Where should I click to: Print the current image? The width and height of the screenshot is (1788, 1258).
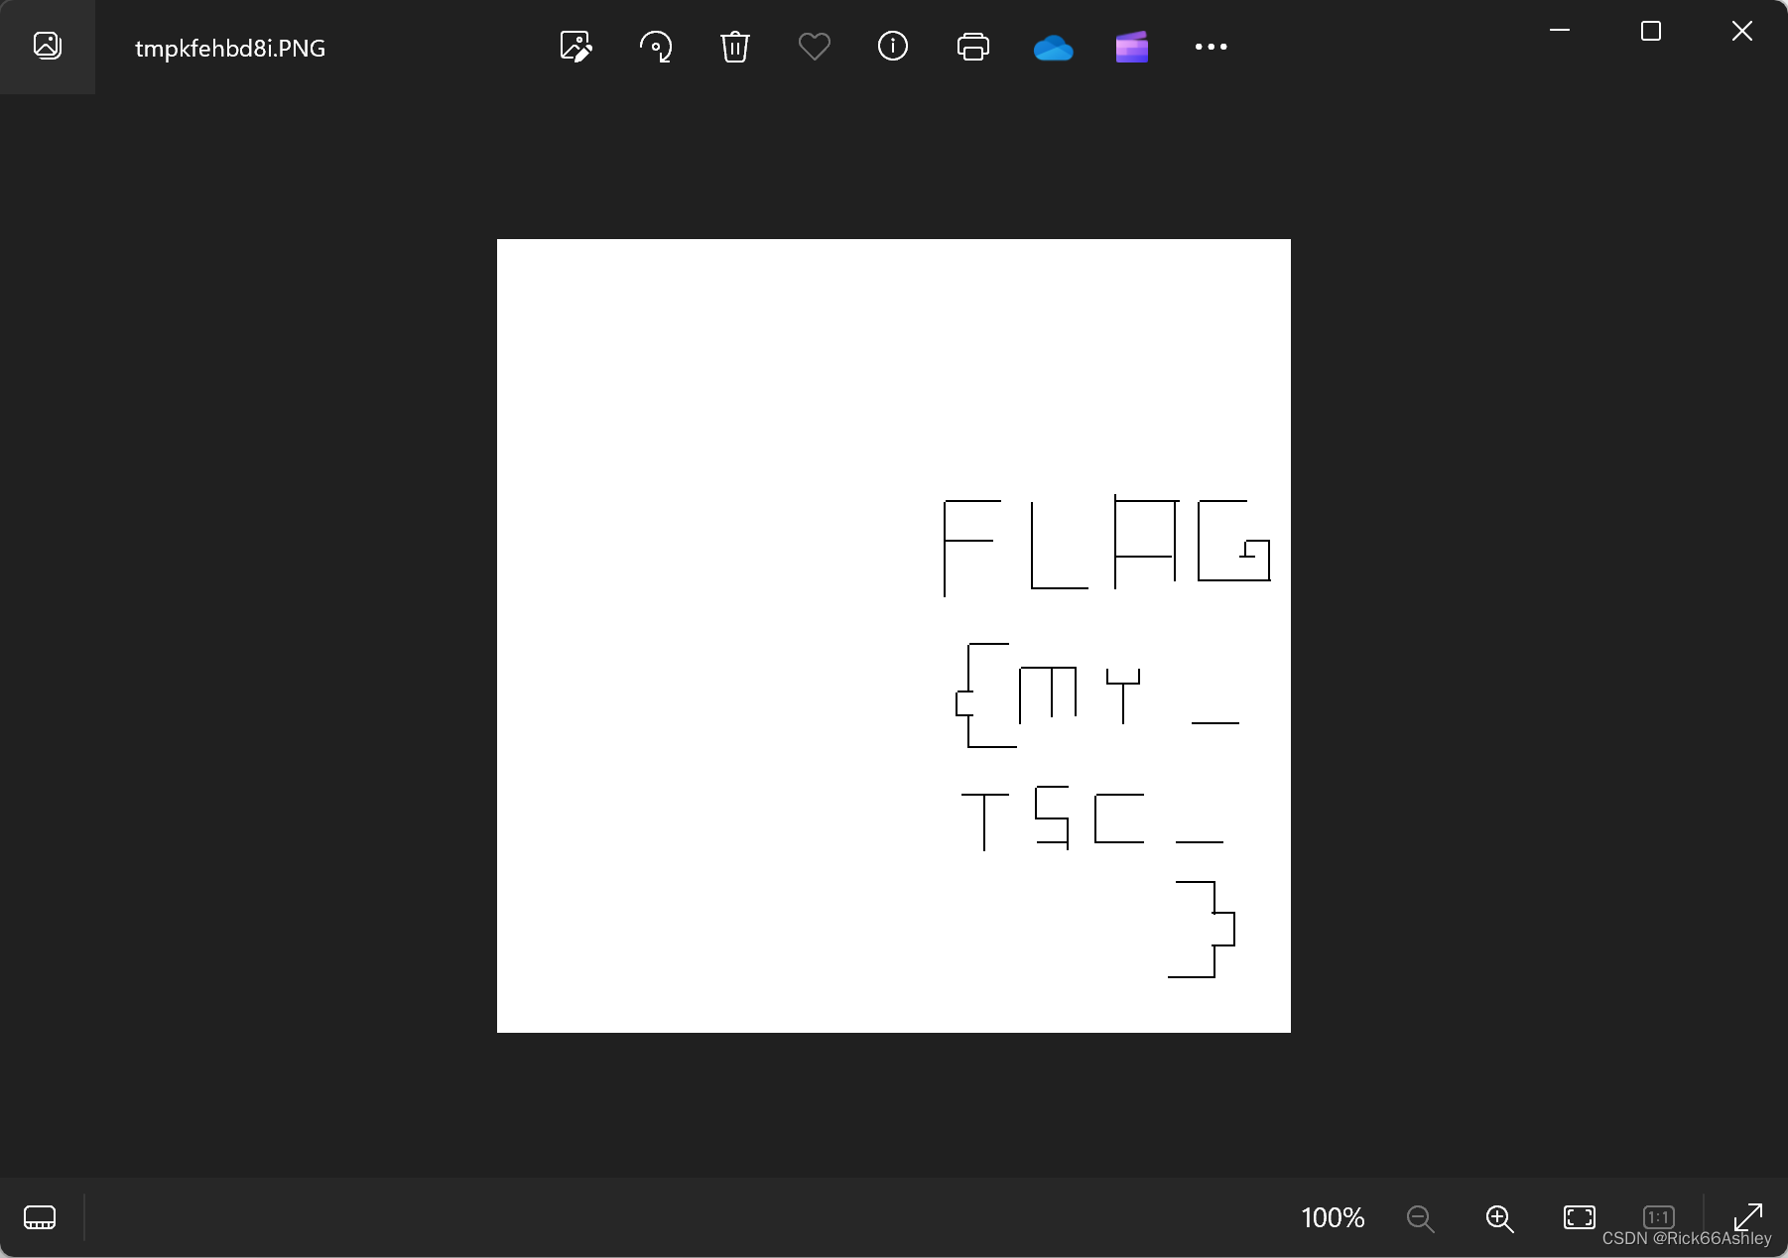[x=973, y=46]
